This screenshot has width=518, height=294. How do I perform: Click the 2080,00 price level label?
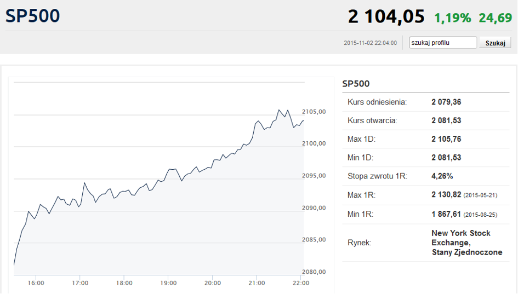[x=314, y=272]
